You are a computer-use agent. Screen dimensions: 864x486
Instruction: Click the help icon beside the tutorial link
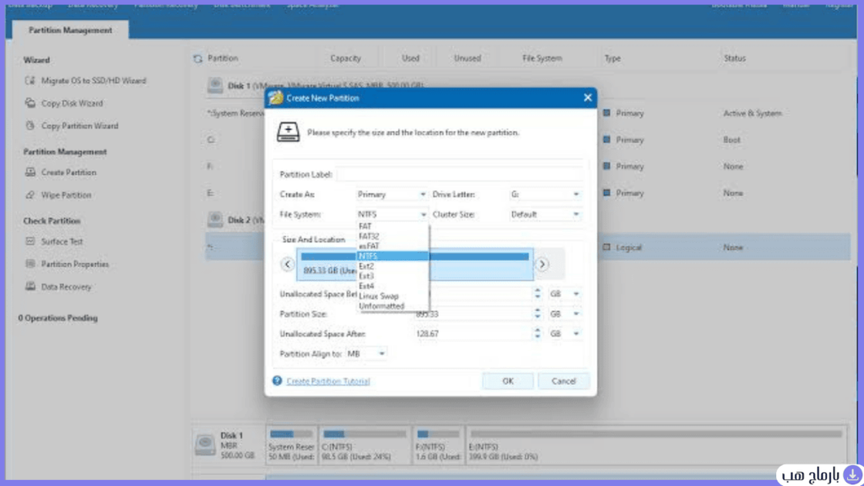(x=277, y=381)
